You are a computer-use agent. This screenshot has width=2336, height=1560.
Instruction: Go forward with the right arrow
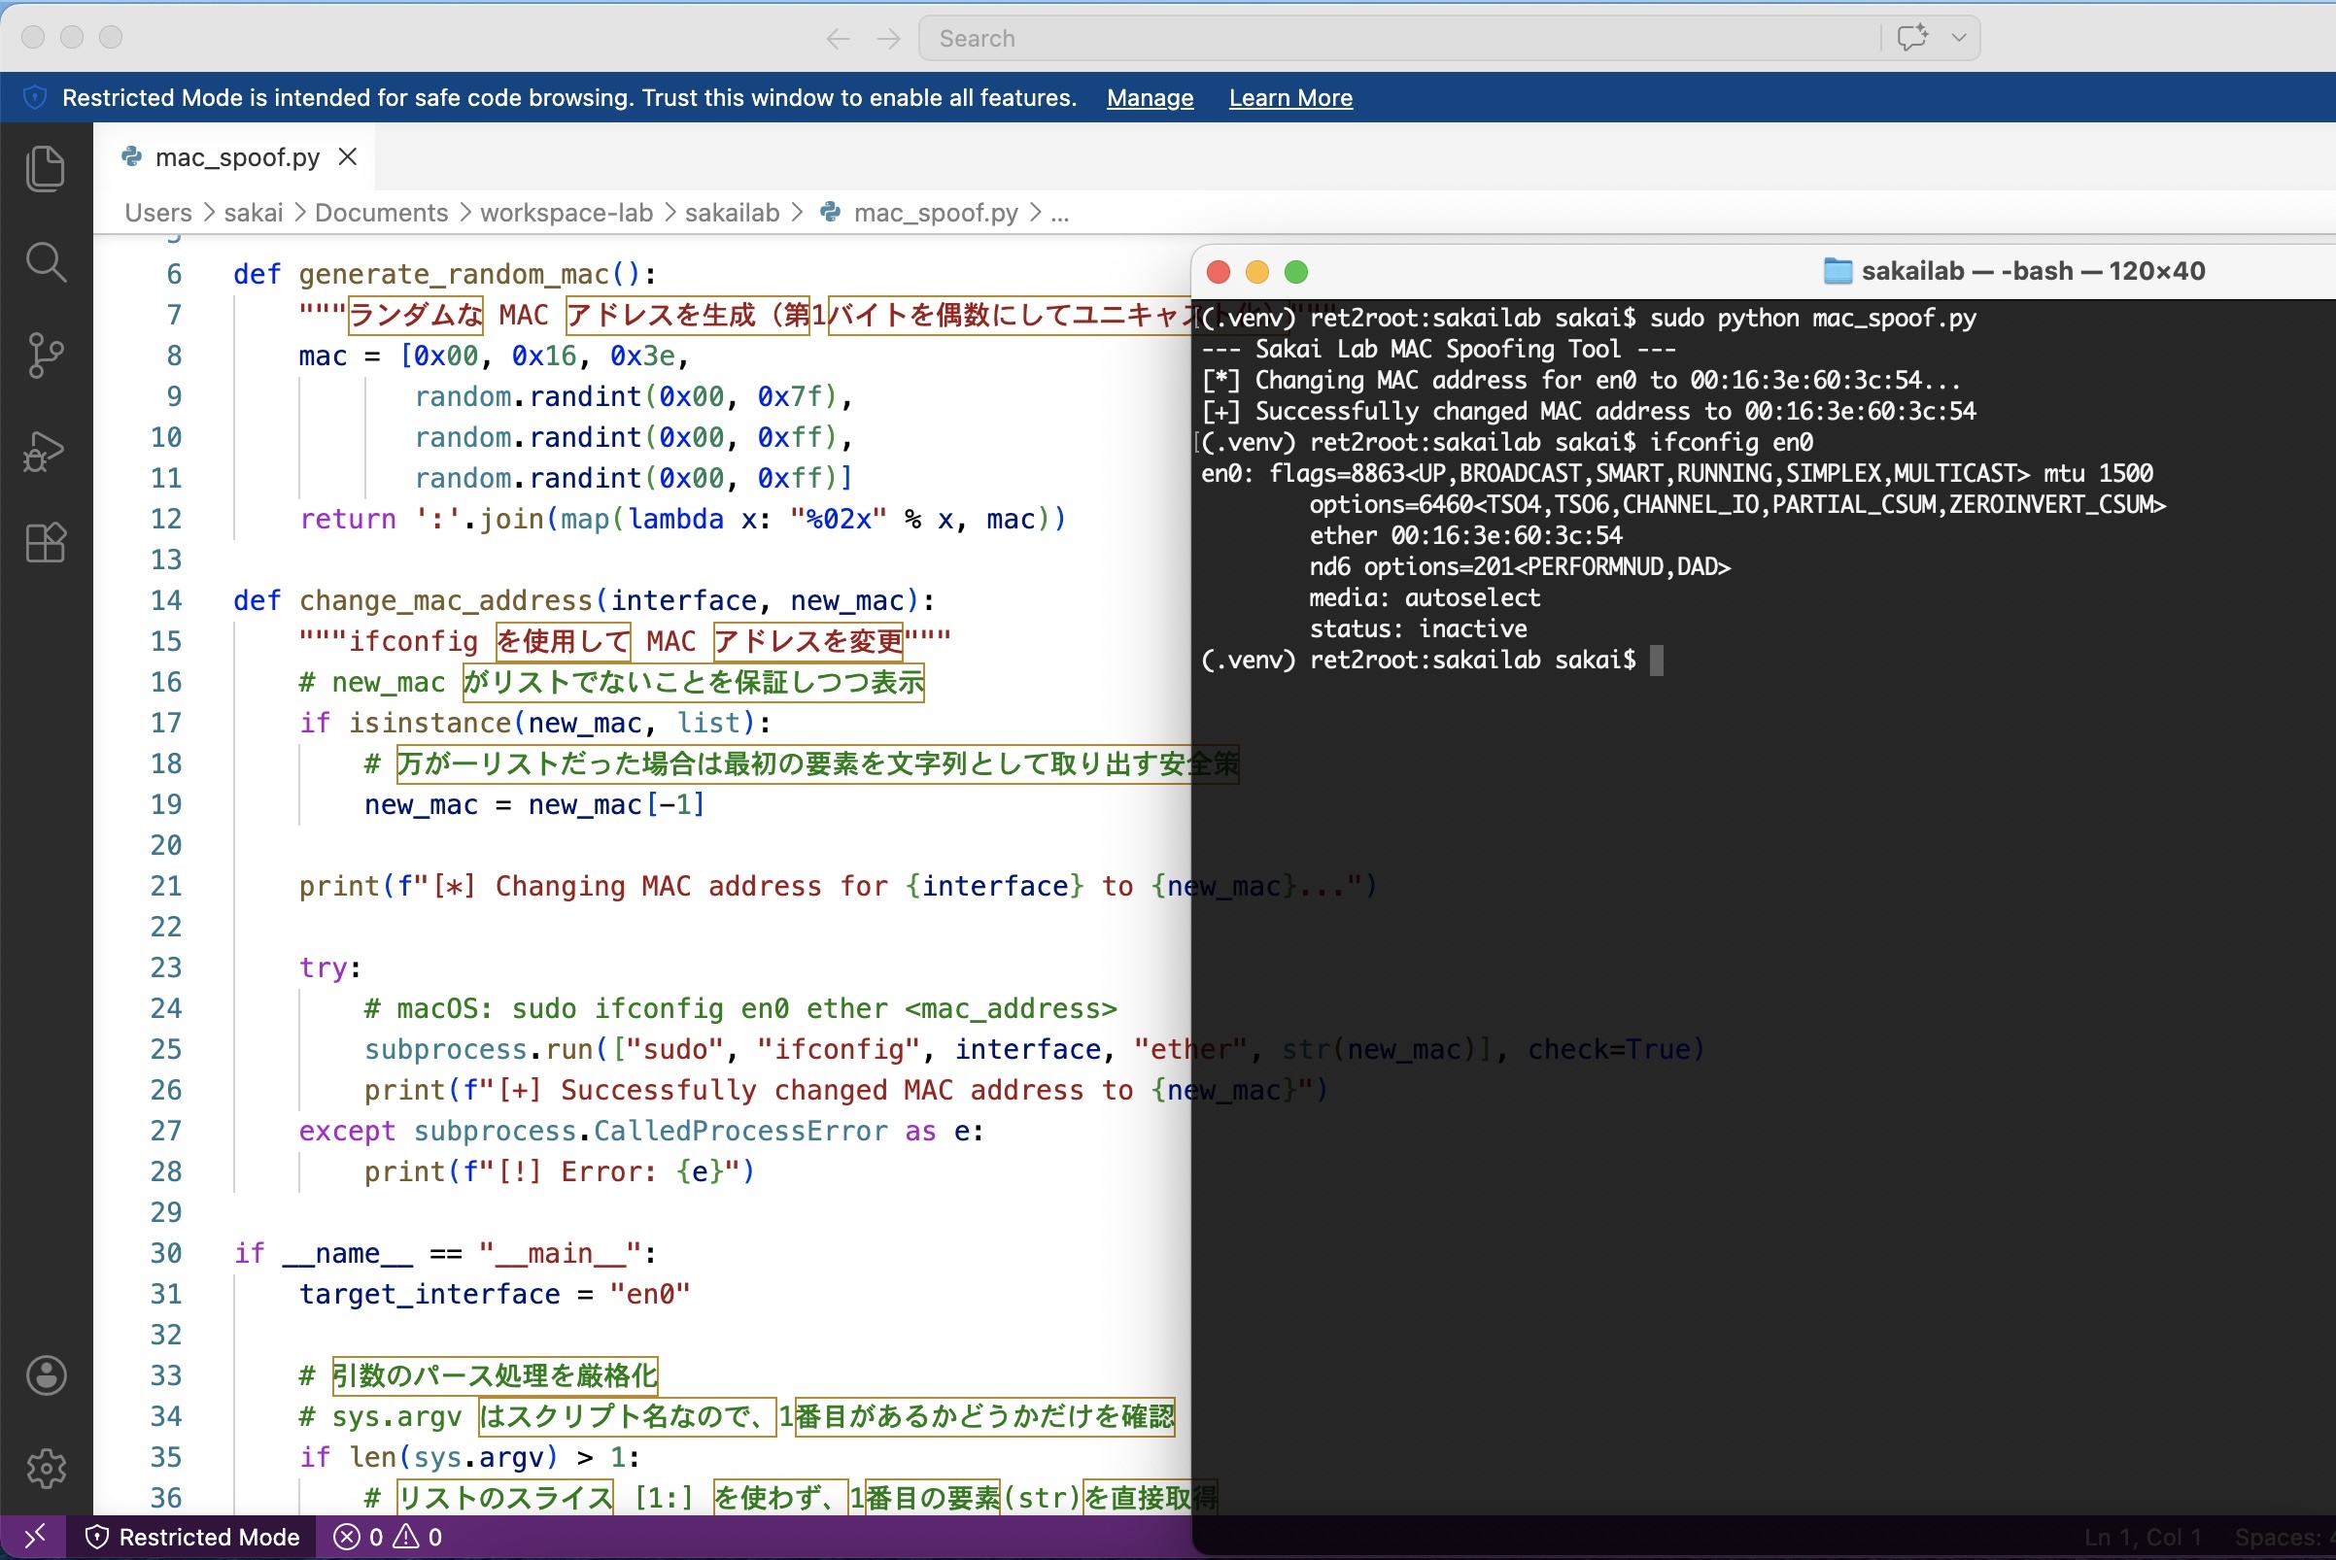889,39
